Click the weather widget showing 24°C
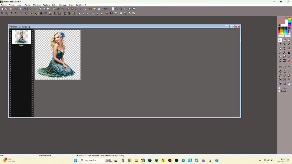This screenshot has height=164, width=292. 9,160
